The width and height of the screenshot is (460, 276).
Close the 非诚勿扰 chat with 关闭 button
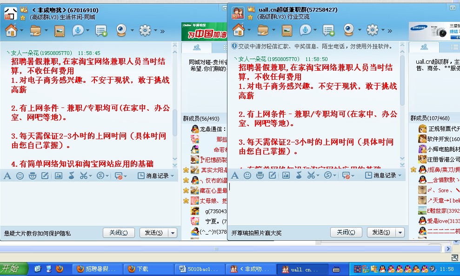pos(119,233)
